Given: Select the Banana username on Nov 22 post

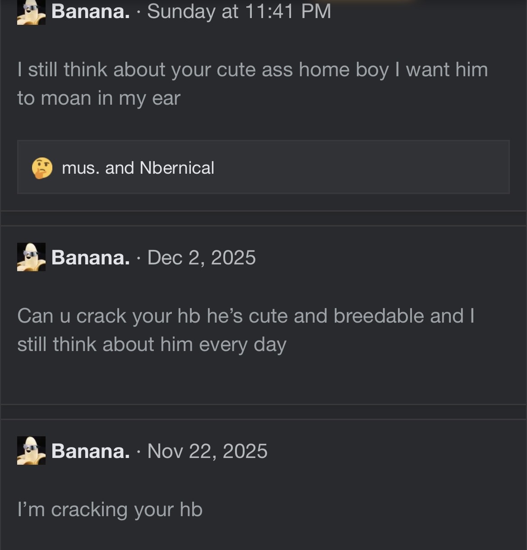Looking at the screenshot, I should (90, 451).
